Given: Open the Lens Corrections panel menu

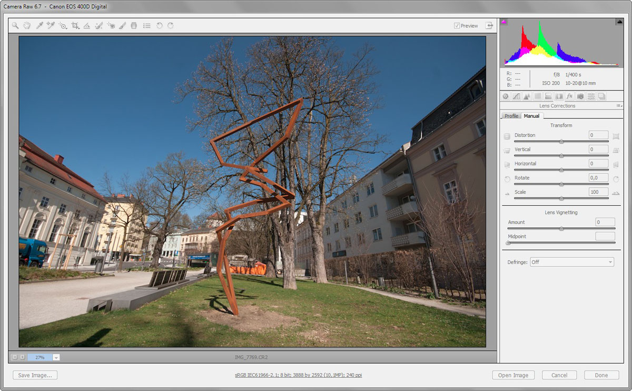Looking at the screenshot, I should click(x=619, y=106).
